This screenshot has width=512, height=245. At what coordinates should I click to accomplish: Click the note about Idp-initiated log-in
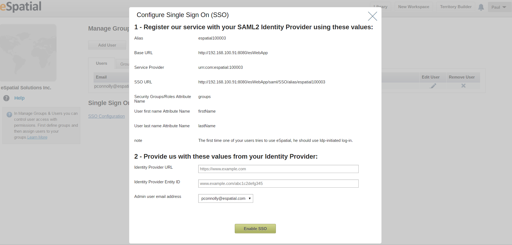click(x=275, y=141)
